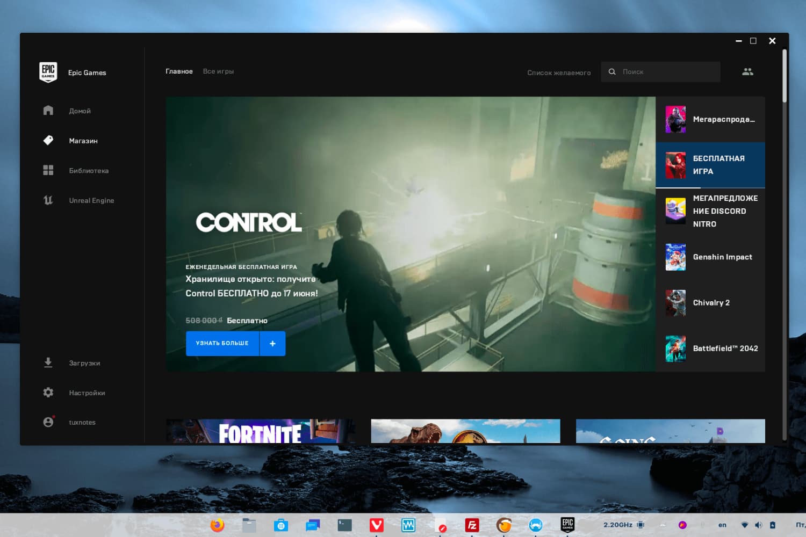
Task: Select Battlefield 2042 in the carousel
Action: 710,348
